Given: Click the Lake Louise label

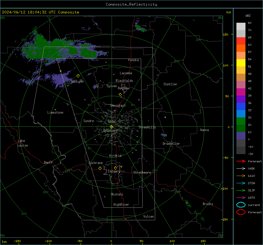Looking at the screenshot, I should pos(23,143).
